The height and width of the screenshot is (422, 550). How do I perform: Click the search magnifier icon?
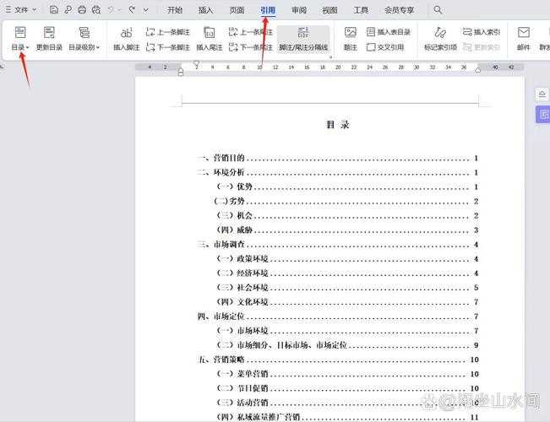click(x=438, y=10)
